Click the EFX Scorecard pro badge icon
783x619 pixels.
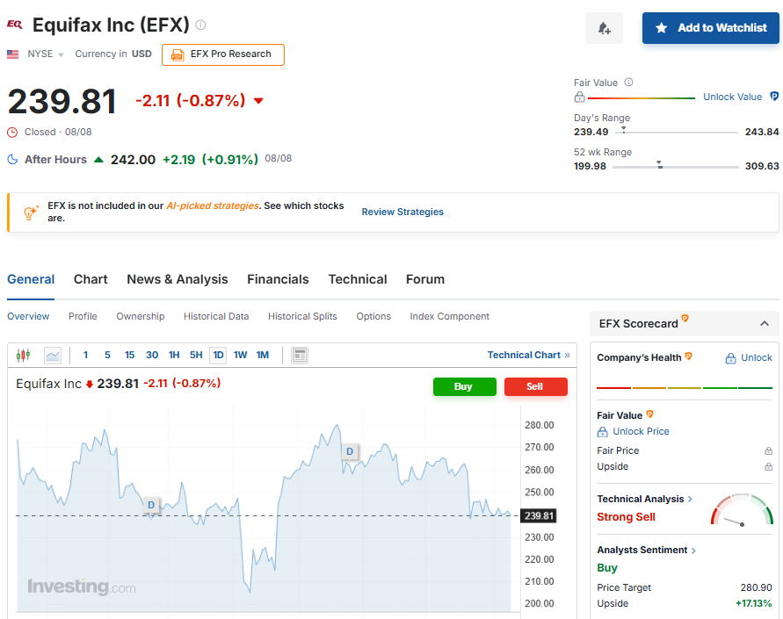click(x=685, y=318)
